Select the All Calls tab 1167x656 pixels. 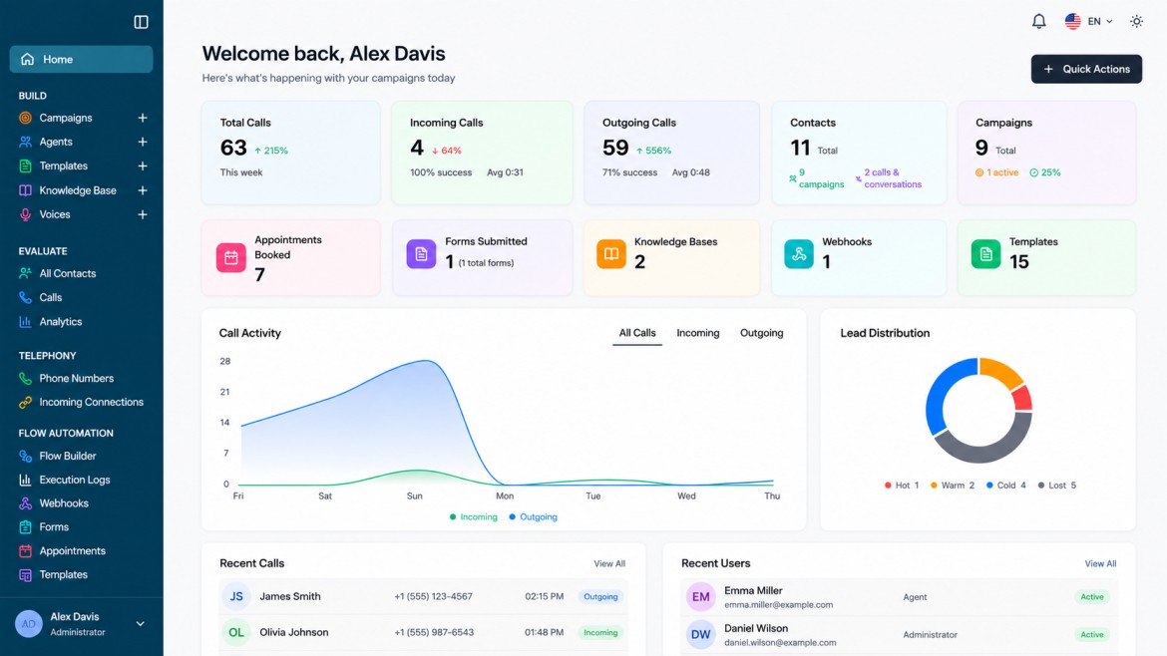(x=637, y=333)
